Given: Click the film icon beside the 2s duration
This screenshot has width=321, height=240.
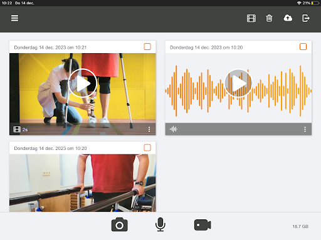Looking at the screenshot, I should point(17,129).
